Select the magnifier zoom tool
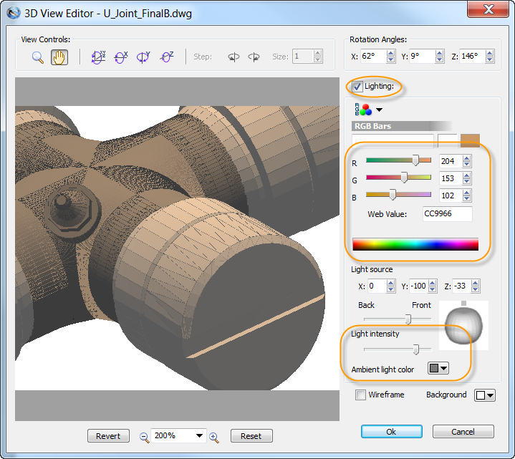 [38, 57]
